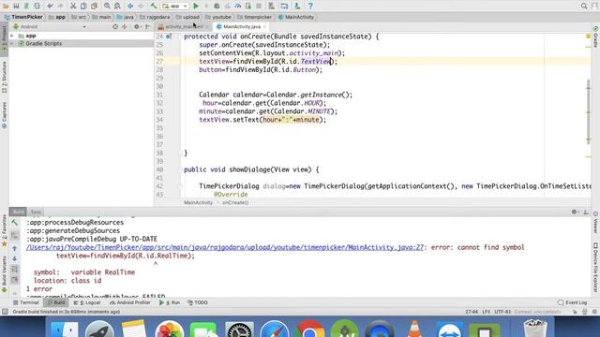
Task: Open the Logcat tool window tab
Action: [87, 302]
